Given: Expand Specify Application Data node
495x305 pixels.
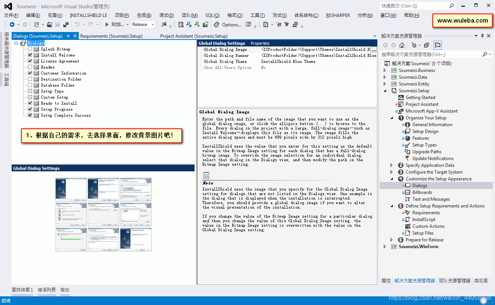Looking at the screenshot, I should pyautogui.click(x=392, y=165).
